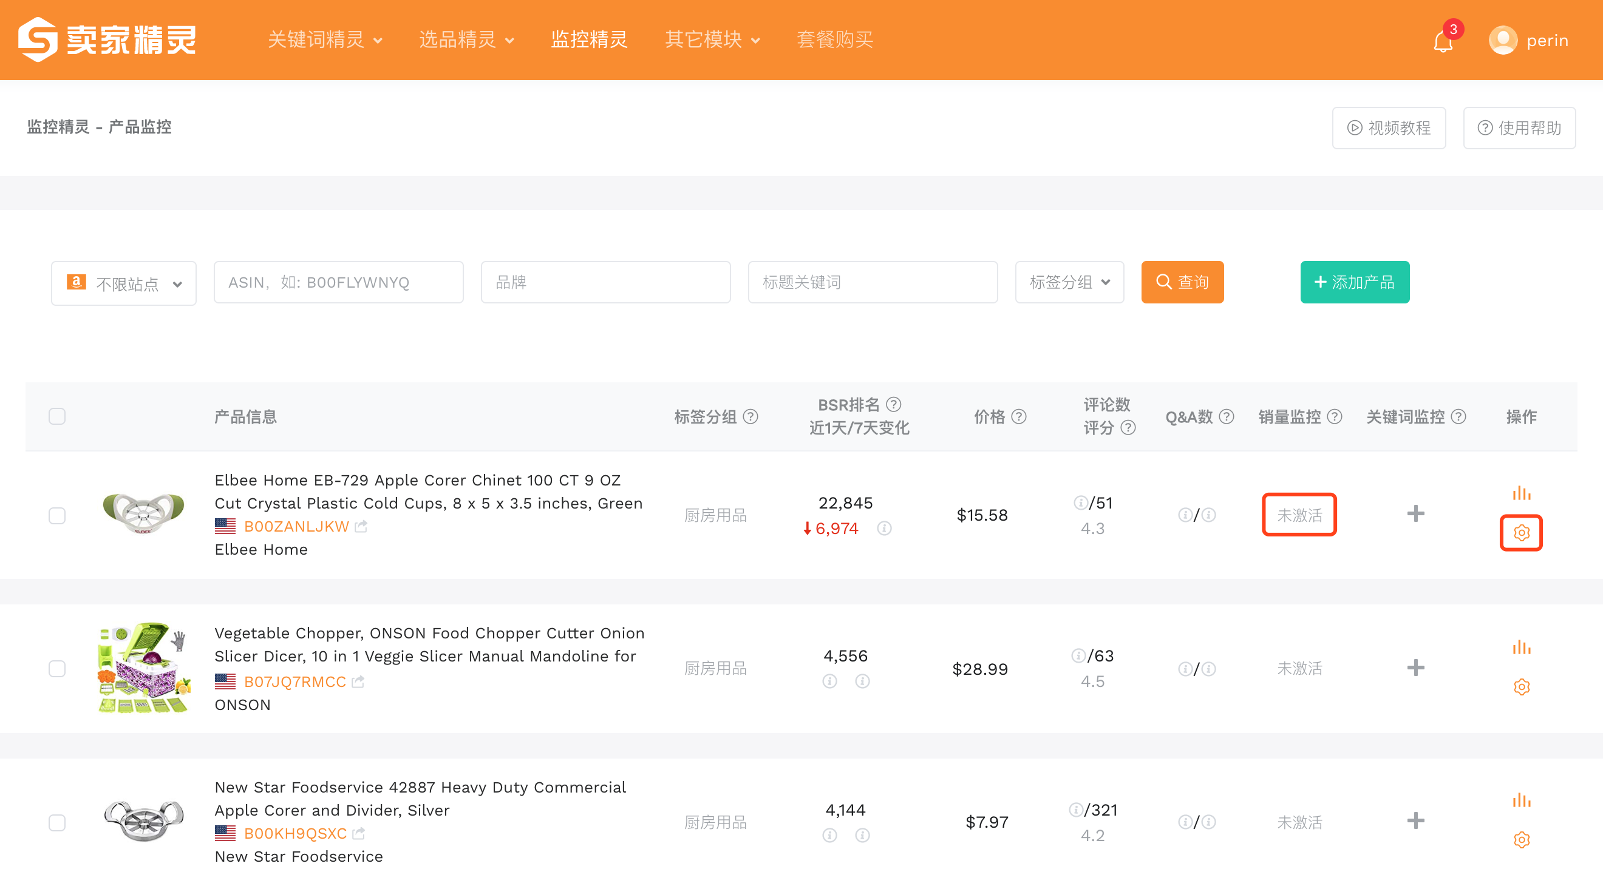The width and height of the screenshot is (1603, 886).
Task: Focus the ASIN input field
Action: [x=339, y=282]
